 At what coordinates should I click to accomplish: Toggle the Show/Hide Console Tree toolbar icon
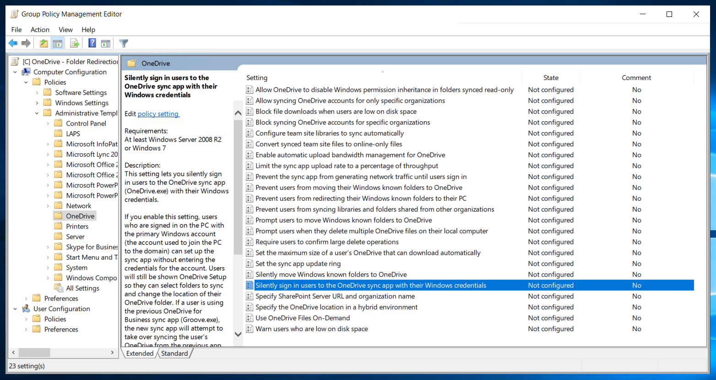tap(57, 43)
